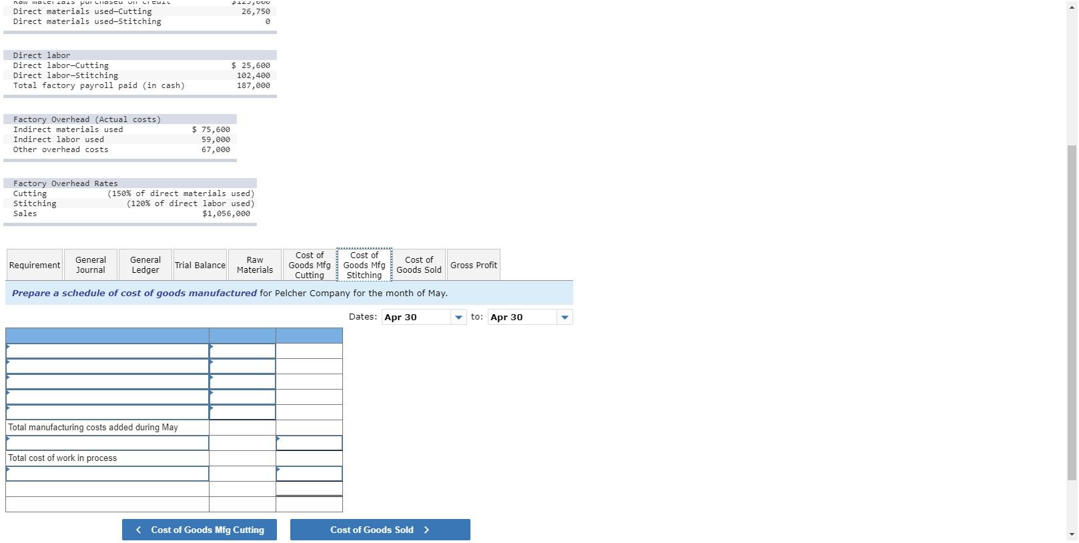Select the Cost of Goods Mfg Stitching tab
Image resolution: width=1079 pixels, height=543 pixels.
(364, 265)
